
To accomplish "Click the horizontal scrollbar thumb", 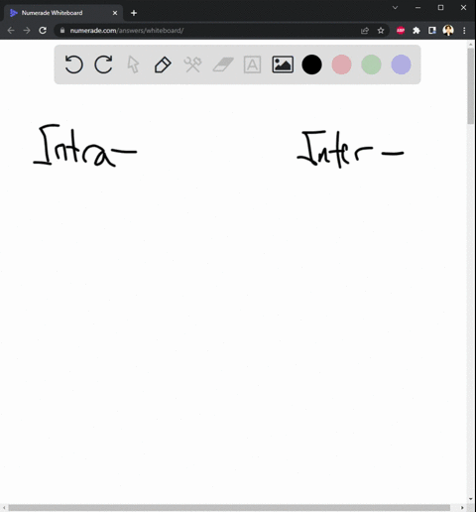I will [229, 508].
